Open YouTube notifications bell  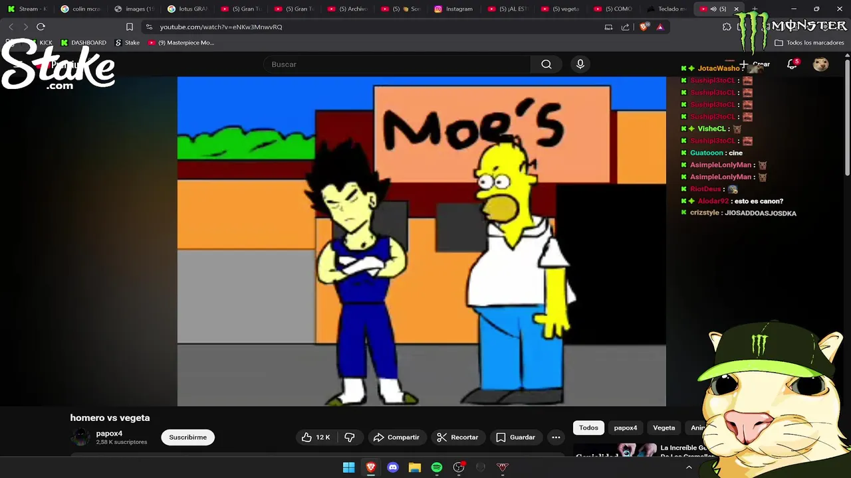click(792, 64)
